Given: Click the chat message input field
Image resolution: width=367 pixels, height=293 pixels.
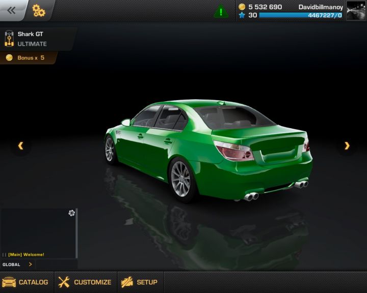Looking at the screenshot, I should [x=56, y=265].
